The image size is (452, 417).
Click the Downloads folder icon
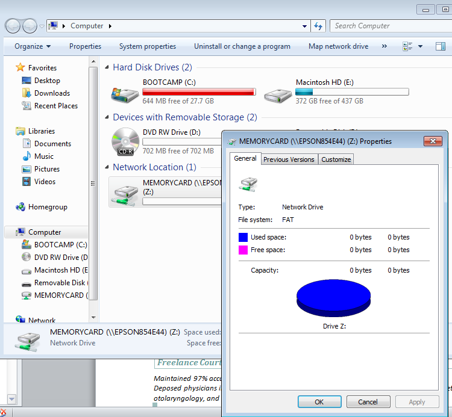(x=27, y=93)
